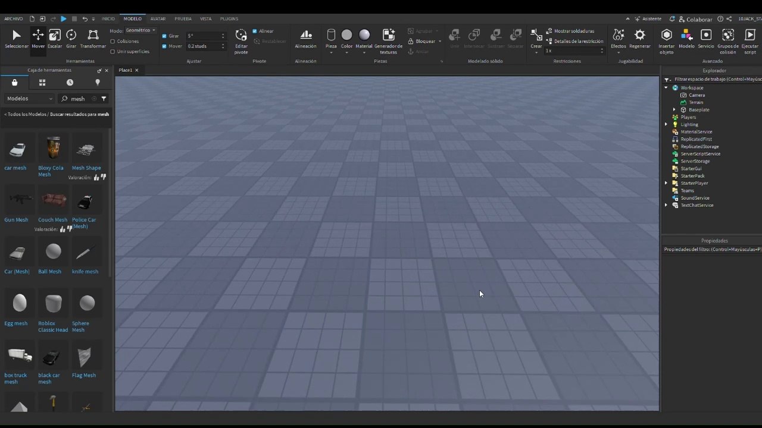
Task: Open the Modo Geométrico dropdown
Action: tap(140, 30)
